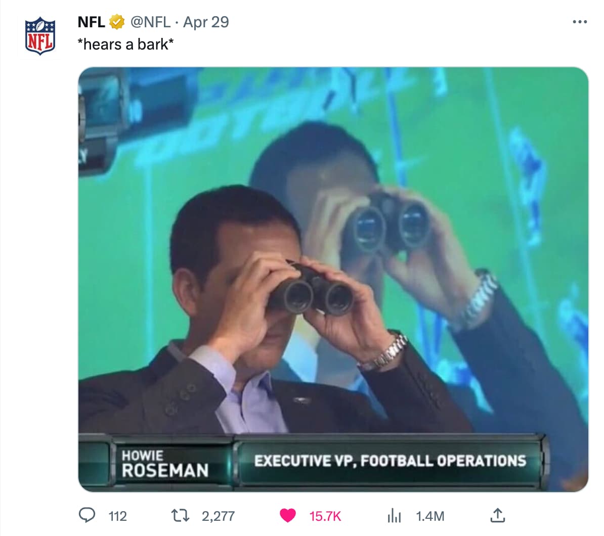Open the @NFL handle link

click(150, 22)
